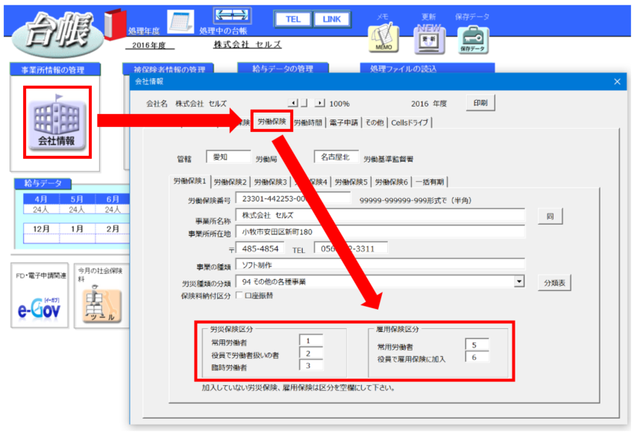Click 役員で労働者扱いの者 field with 2
The image size is (637, 435).
click(x=311, y=353)
